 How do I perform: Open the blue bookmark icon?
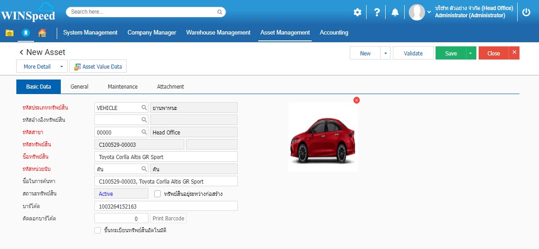pyautogui.click(x=26, y=33)
